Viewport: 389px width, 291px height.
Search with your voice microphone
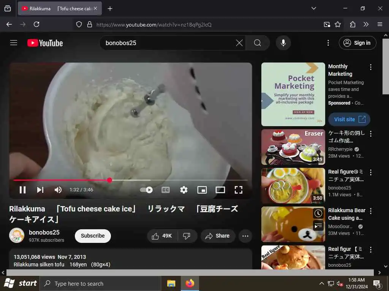(283, 43)
